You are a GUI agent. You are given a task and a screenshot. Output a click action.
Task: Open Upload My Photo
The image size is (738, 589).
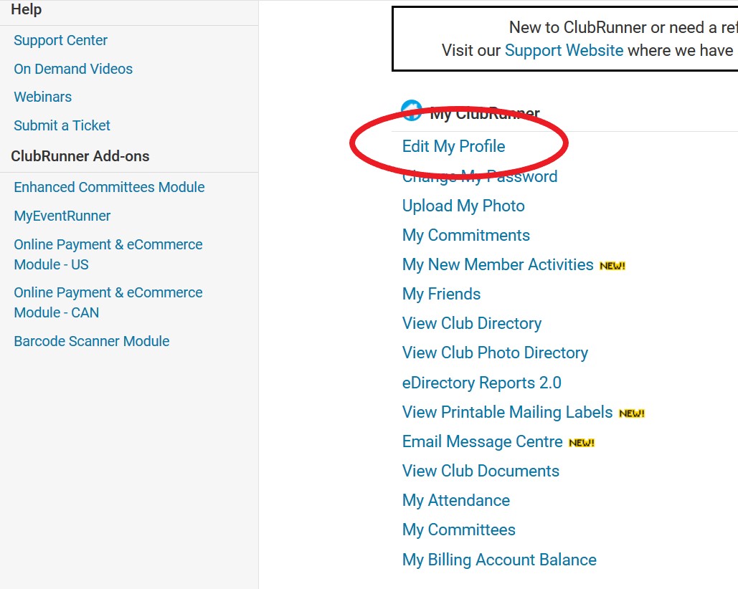coord(463,206)
